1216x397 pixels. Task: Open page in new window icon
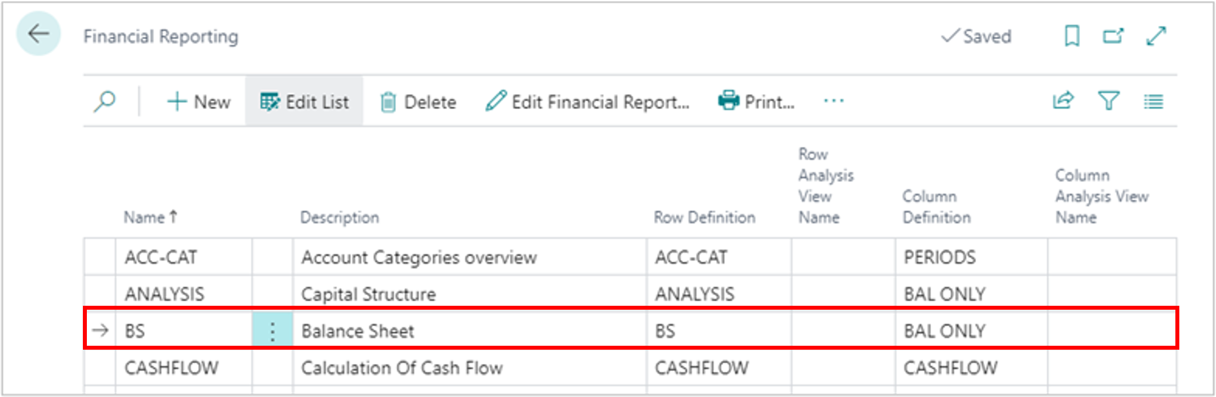[x=1113, y=37]
